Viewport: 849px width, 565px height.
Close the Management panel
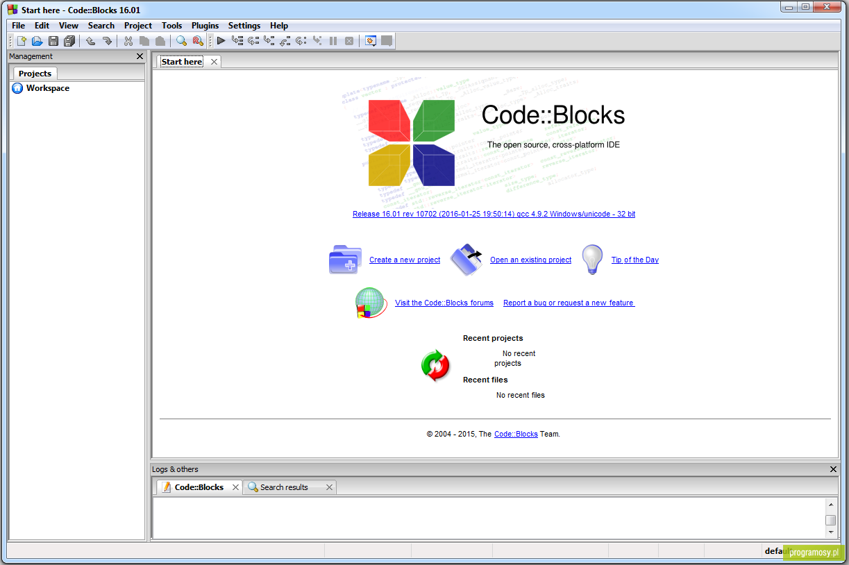point(140,56)
